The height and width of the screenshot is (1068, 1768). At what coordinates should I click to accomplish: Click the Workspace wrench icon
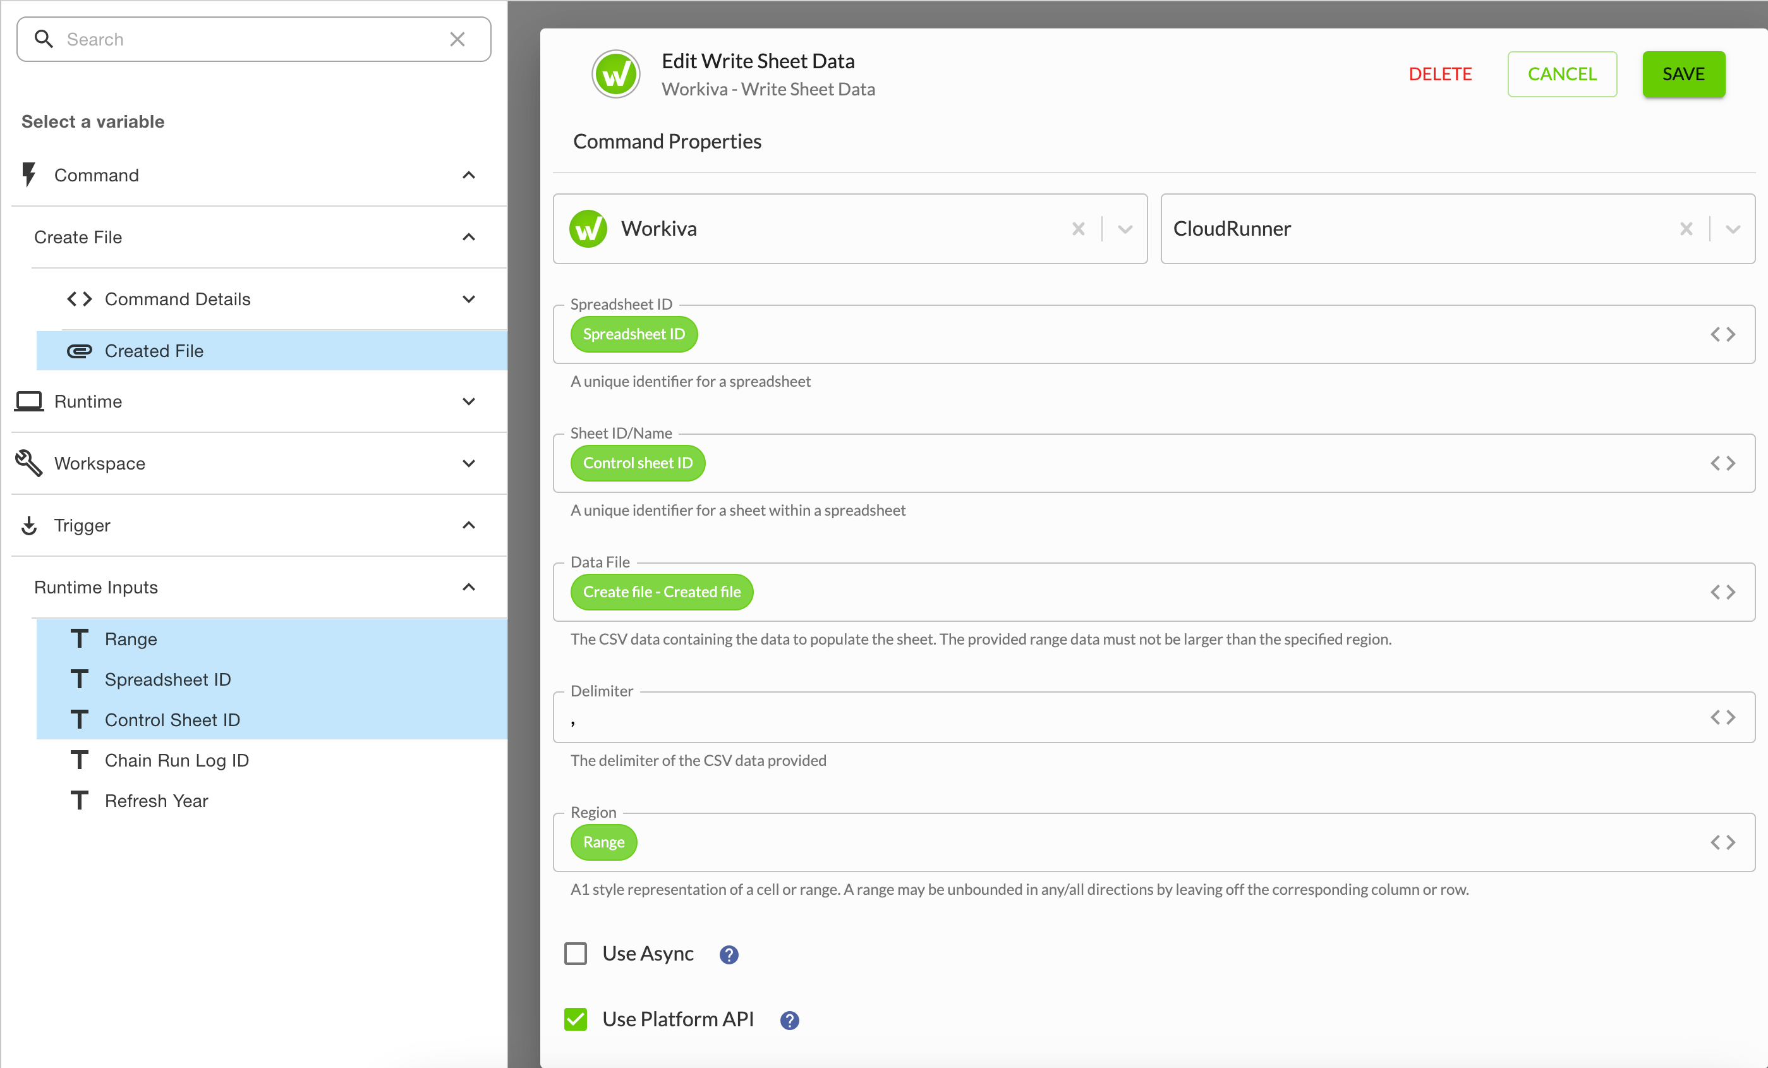[x=28, y=463]
